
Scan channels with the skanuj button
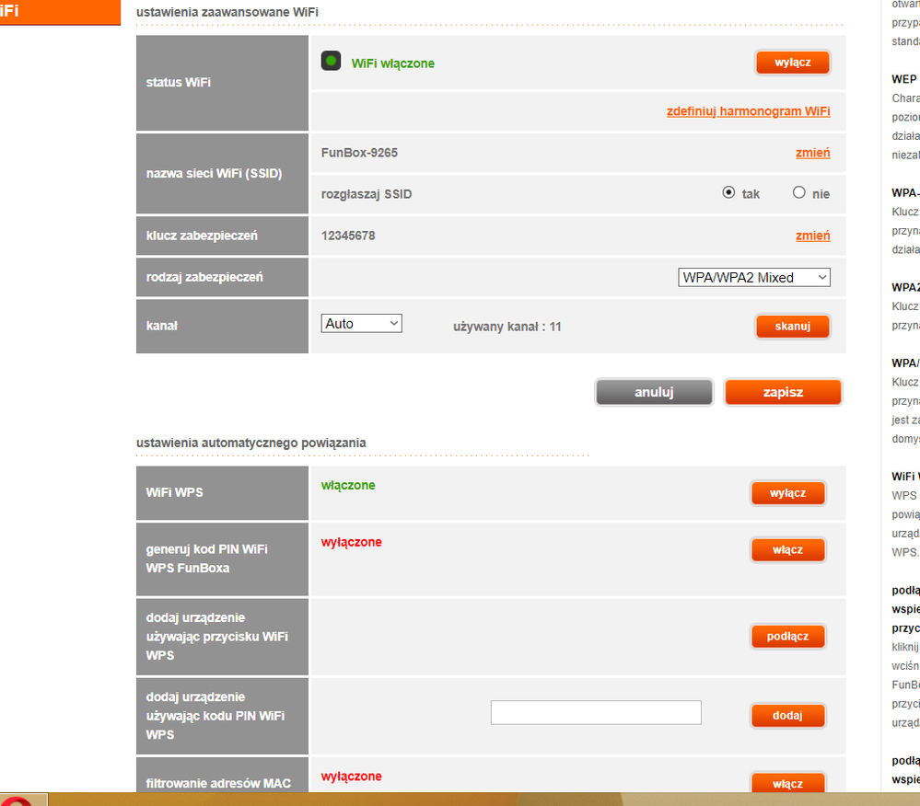click(x=793, y=327)
